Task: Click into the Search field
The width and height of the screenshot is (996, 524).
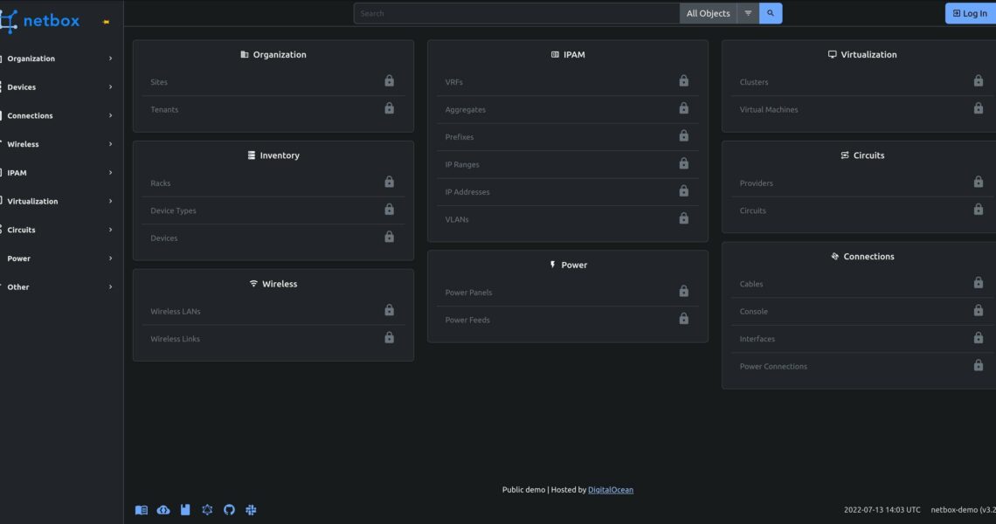Action: tap(515, 13)
